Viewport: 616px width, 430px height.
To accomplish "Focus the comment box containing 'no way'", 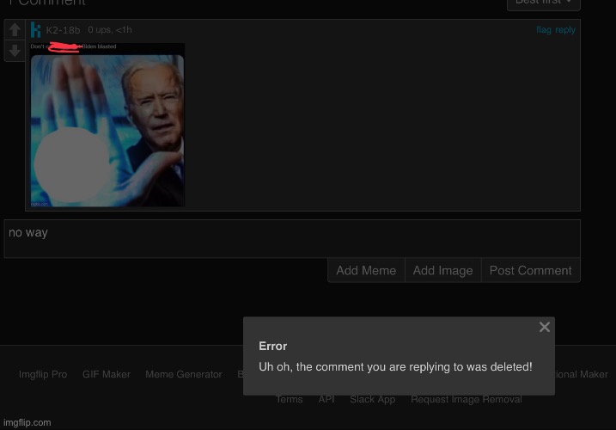I will [x=292, y=238].
